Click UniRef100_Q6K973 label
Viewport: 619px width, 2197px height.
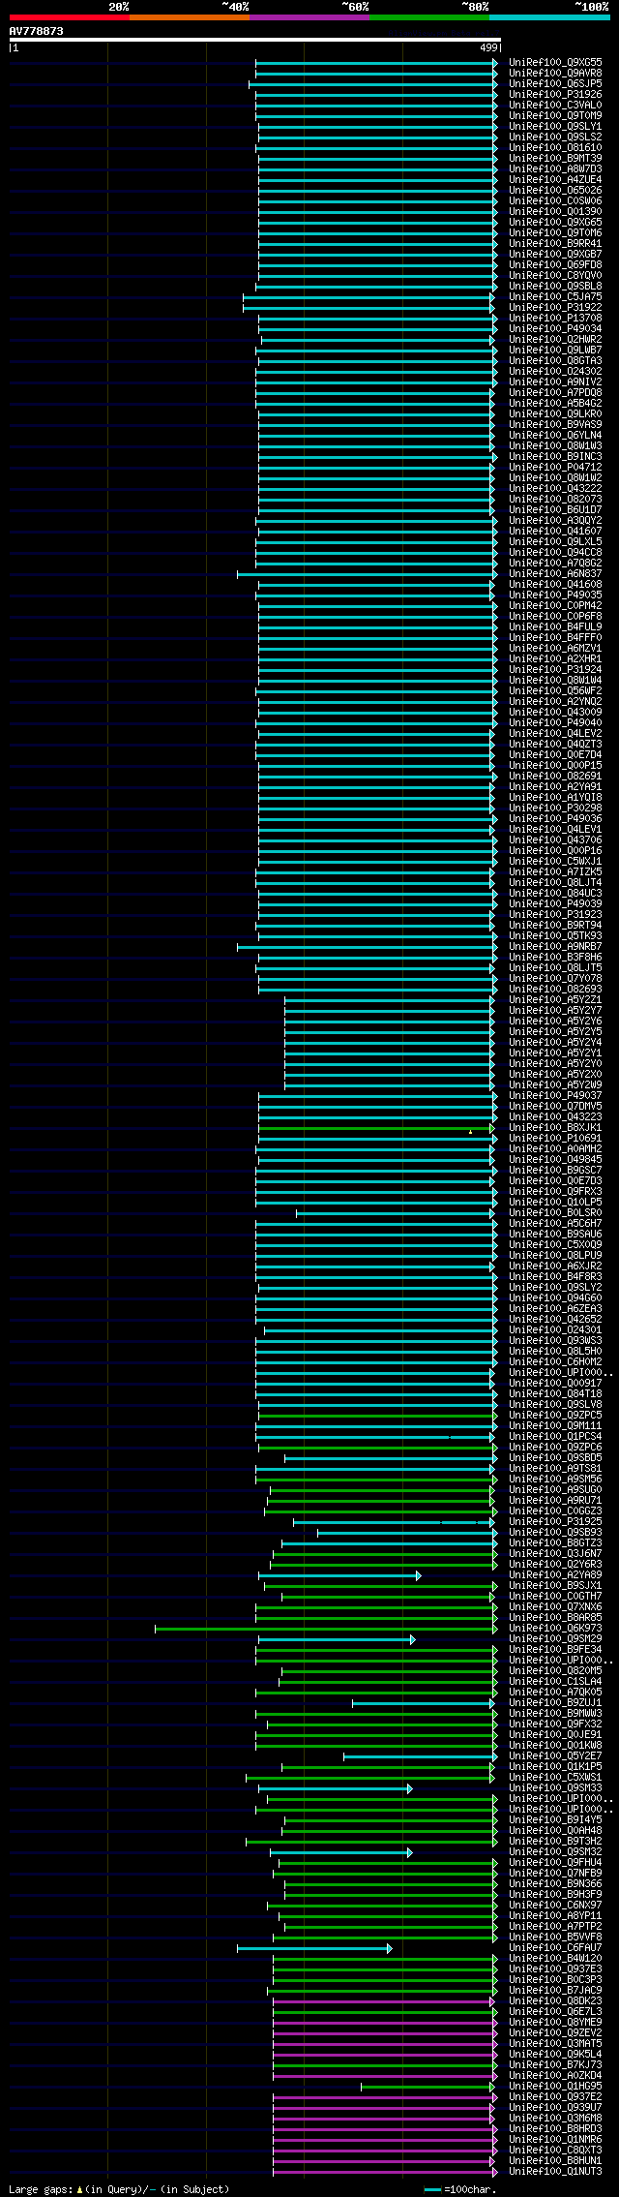click(x=555, y=1629)
